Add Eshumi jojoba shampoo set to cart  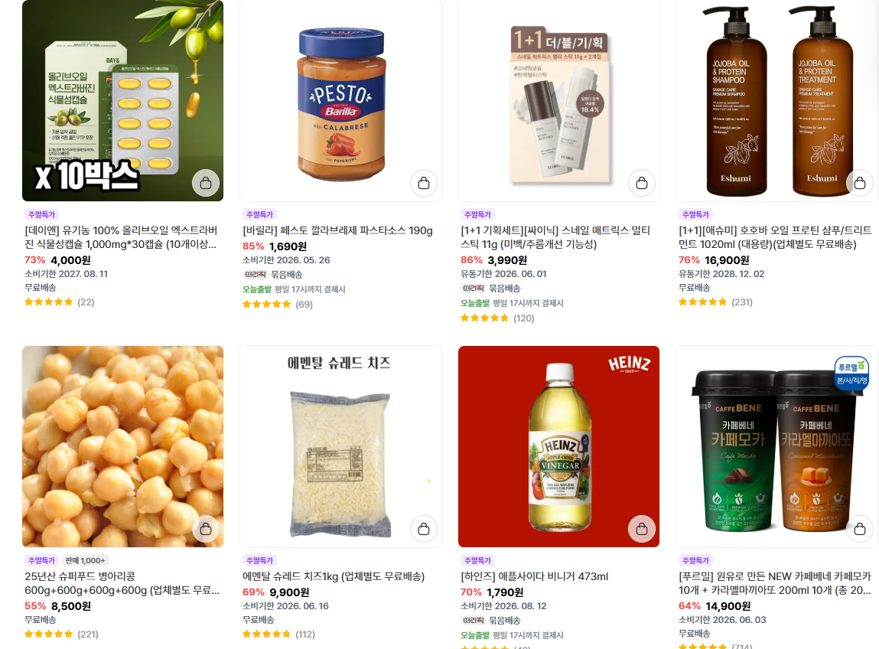click(860, 183)
